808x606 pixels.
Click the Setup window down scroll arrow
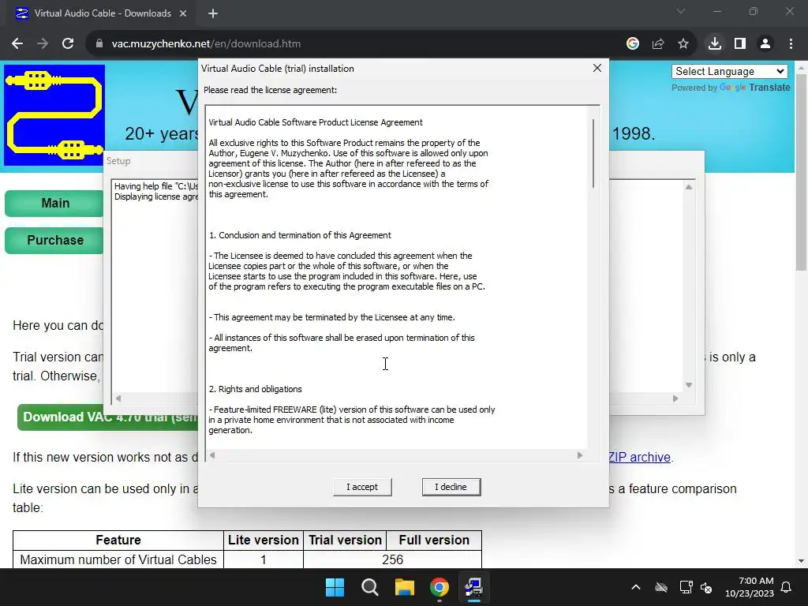pos(689,385)
